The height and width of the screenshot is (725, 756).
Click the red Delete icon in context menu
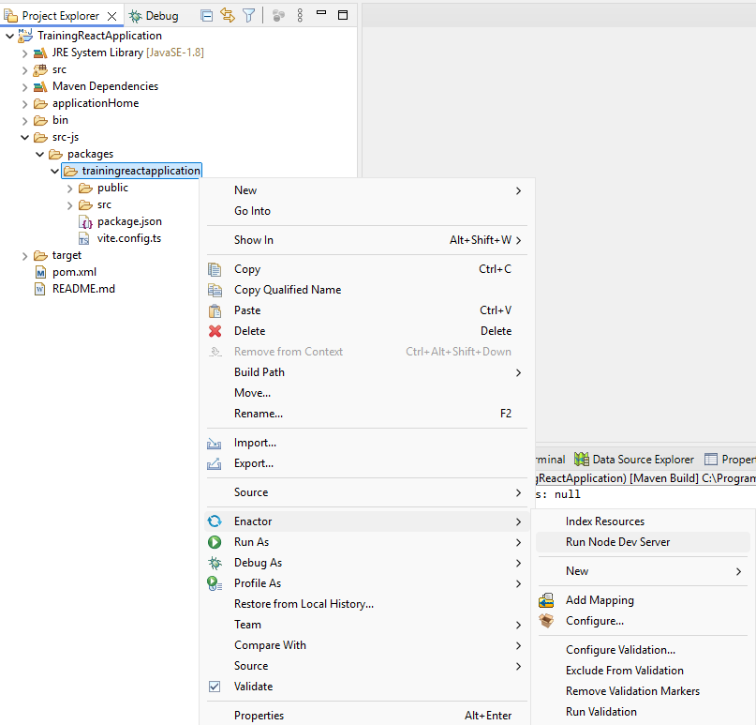pyautogui.click(x=215, y=331)
